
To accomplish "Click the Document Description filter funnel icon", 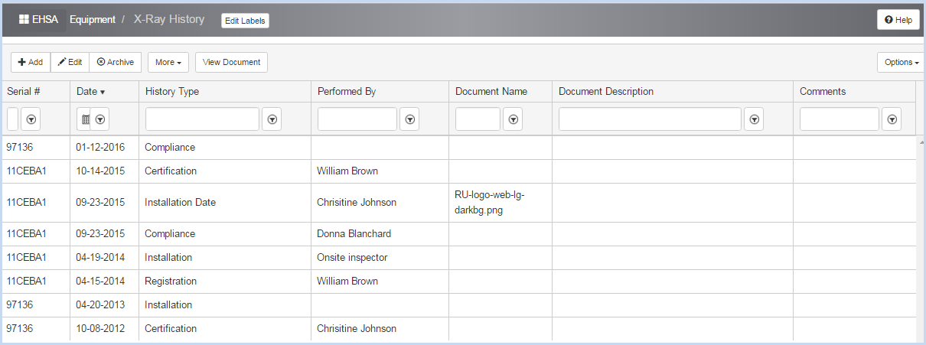I will [755, 119].
